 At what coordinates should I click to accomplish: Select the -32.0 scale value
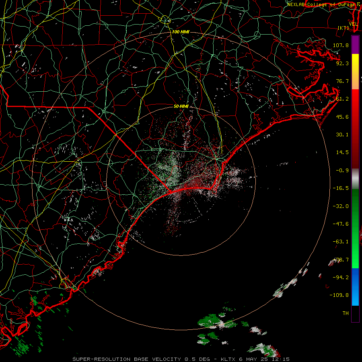click(x=341, y=206)
